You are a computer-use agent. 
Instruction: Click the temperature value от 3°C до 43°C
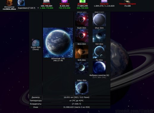[x=76, y=101]
